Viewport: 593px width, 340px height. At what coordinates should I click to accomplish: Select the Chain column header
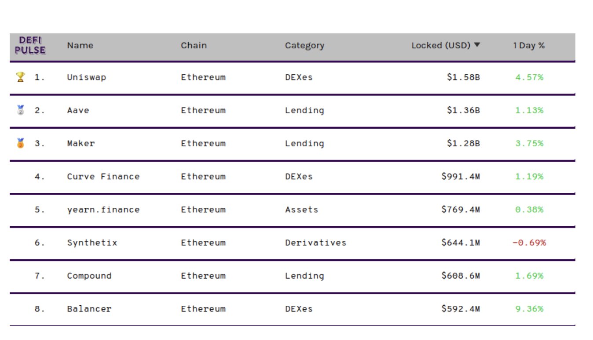click(194, 45)
